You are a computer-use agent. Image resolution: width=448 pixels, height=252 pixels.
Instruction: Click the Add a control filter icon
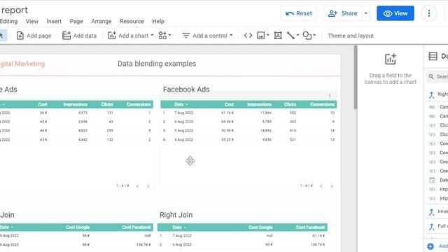(x=186, y=36)
